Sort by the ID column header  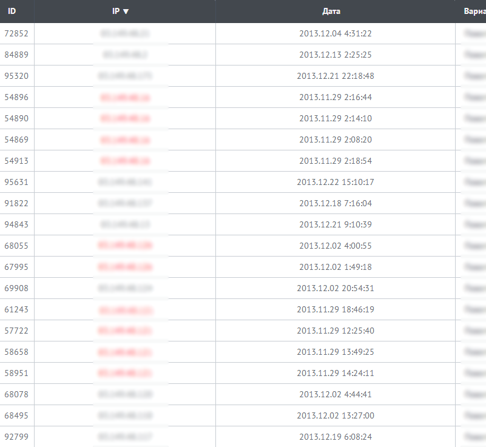(12, 12)
